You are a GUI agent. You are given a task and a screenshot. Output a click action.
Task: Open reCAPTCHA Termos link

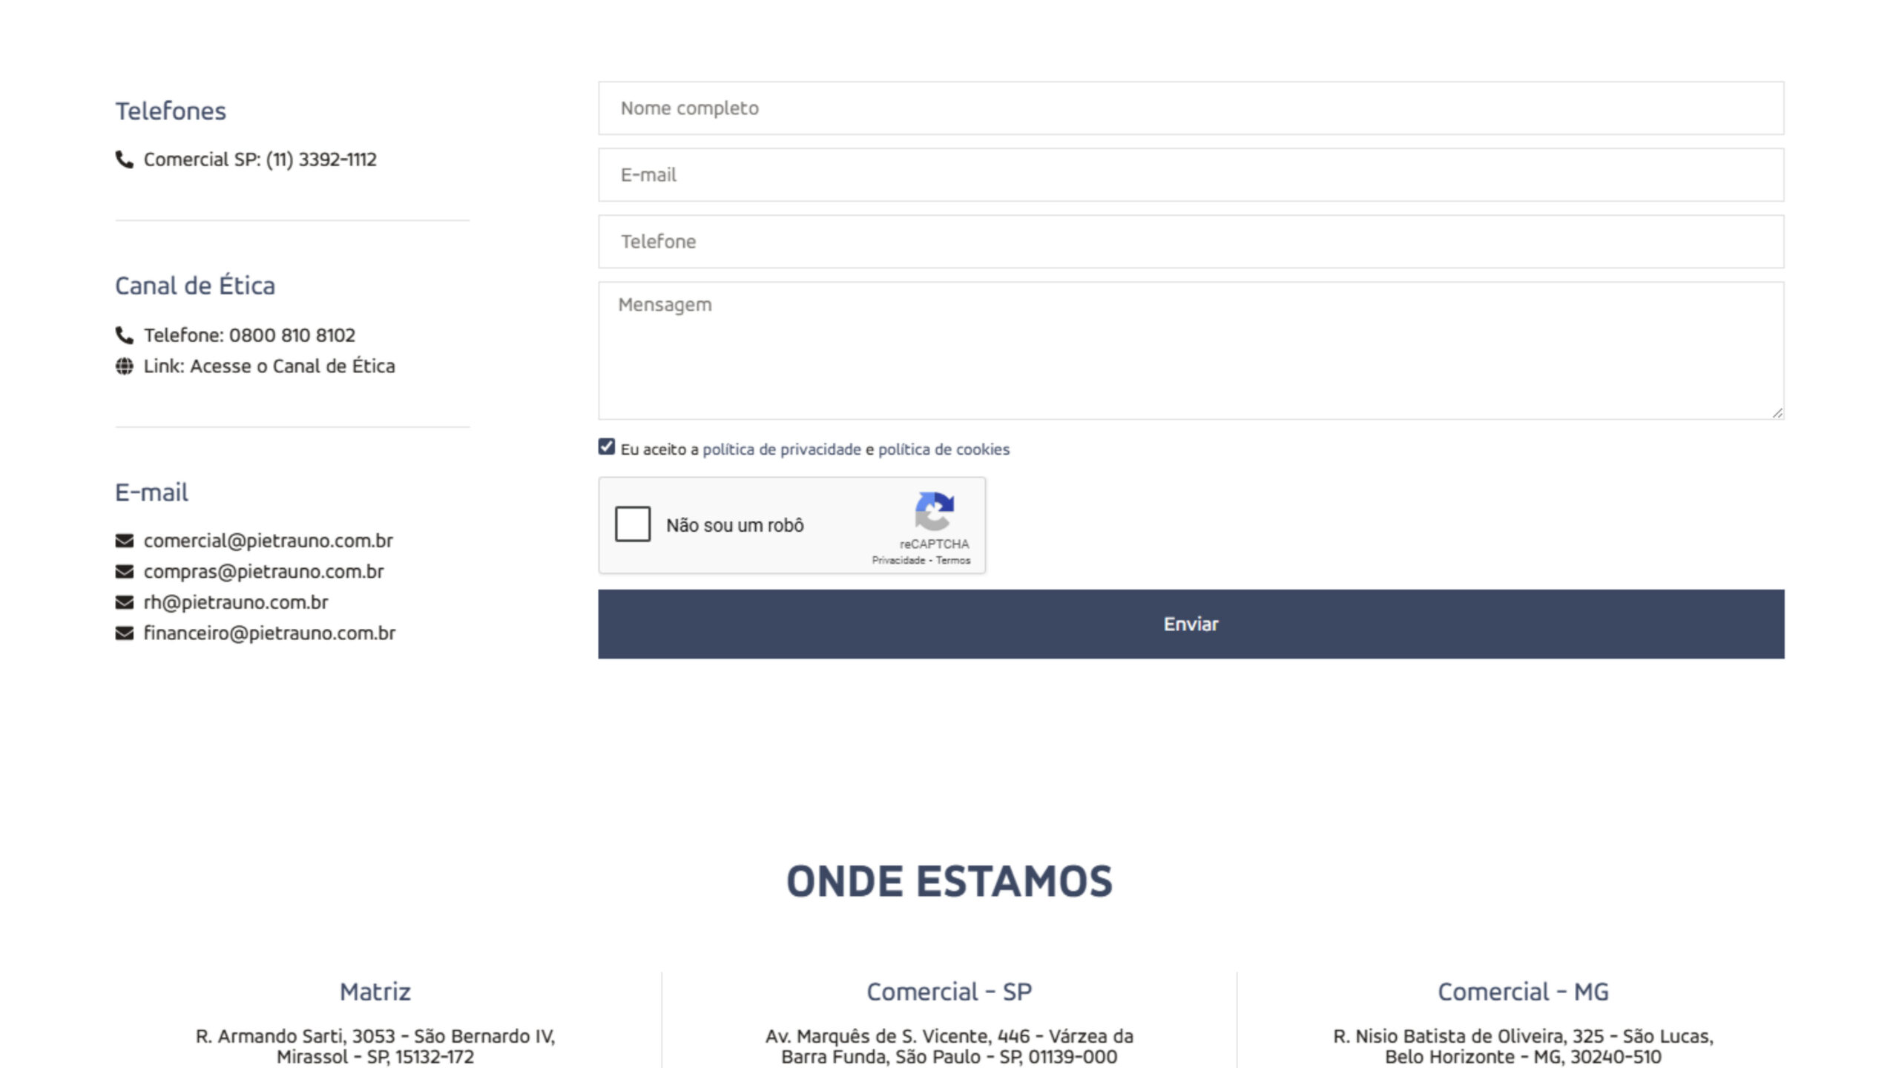(953, 561)
